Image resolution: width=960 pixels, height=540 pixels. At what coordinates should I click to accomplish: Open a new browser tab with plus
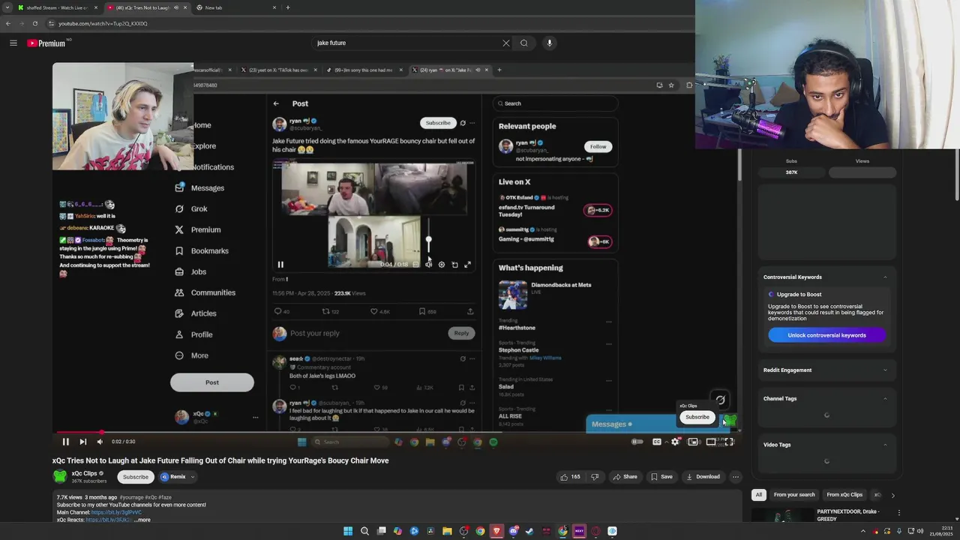[288, 7]
